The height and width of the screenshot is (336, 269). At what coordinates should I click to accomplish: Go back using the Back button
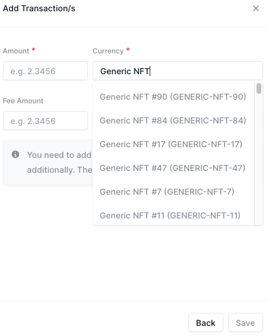205,322
